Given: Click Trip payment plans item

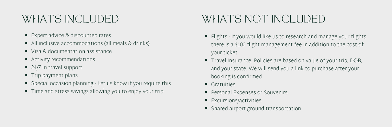Looking at the screenshot, I should pyautogui.click(x=54, y=76).
